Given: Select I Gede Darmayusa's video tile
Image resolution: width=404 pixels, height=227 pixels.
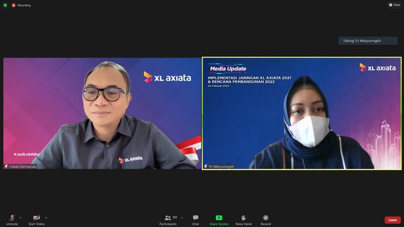Looking at the screenshot, I should pos(102,113).
